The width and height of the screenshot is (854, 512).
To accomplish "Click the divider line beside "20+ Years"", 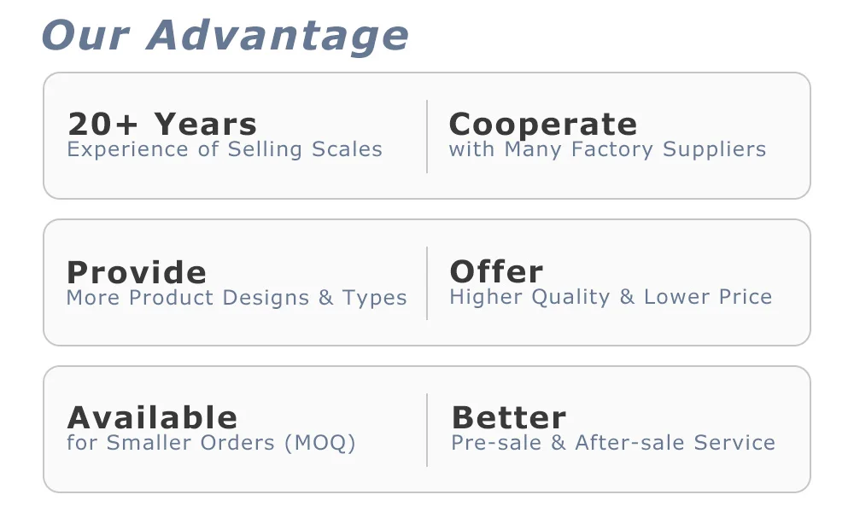I will pyautogui.click(x=427, y=137).
